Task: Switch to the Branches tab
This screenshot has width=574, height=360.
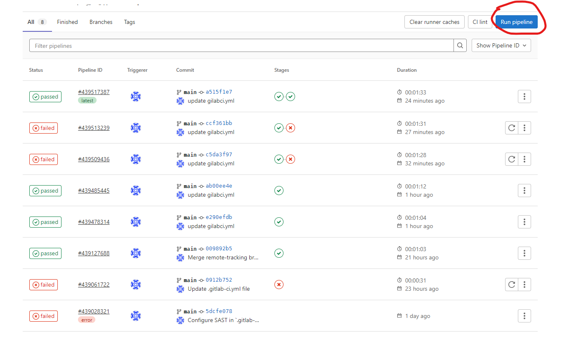Action: [101, 21]
